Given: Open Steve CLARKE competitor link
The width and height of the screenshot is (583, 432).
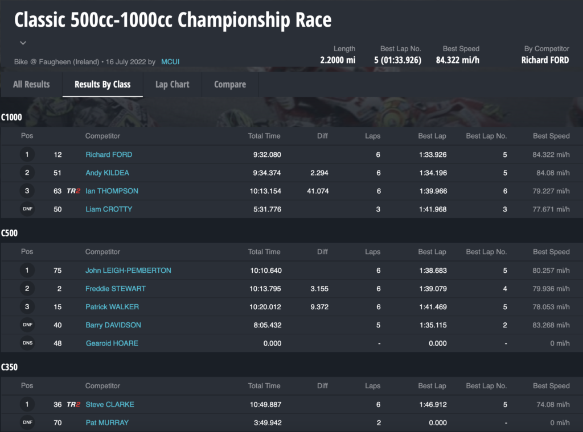Looking at the screenshot, I should click(110, 404).
